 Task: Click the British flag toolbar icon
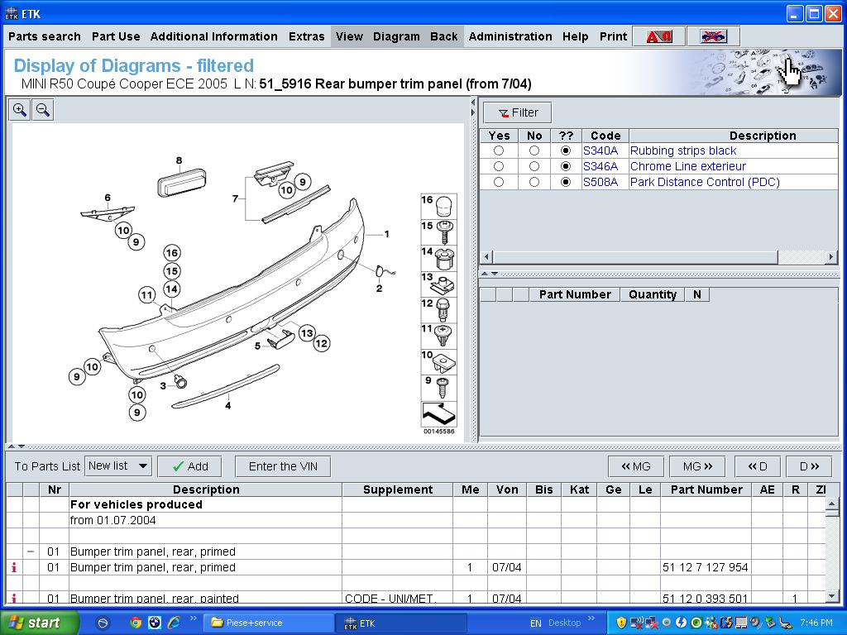pyautogui.click(x=712, y=36)
